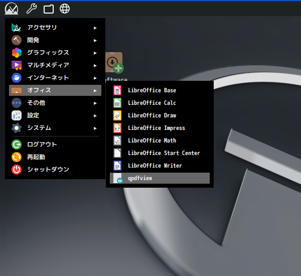Launch LibreOffice Writer from the submenu
The width and height of the screenshot is (301, 276).
pyautogui.click(x=155, y=166)
